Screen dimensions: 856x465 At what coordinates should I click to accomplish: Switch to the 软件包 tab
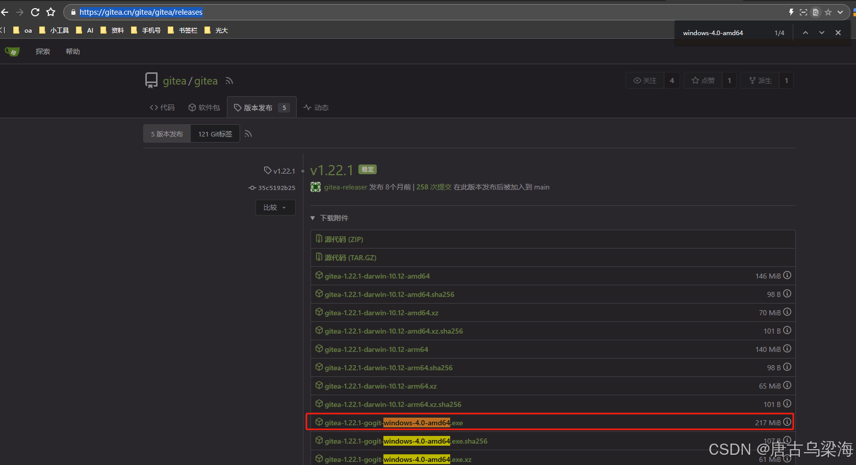click(204, 107)
